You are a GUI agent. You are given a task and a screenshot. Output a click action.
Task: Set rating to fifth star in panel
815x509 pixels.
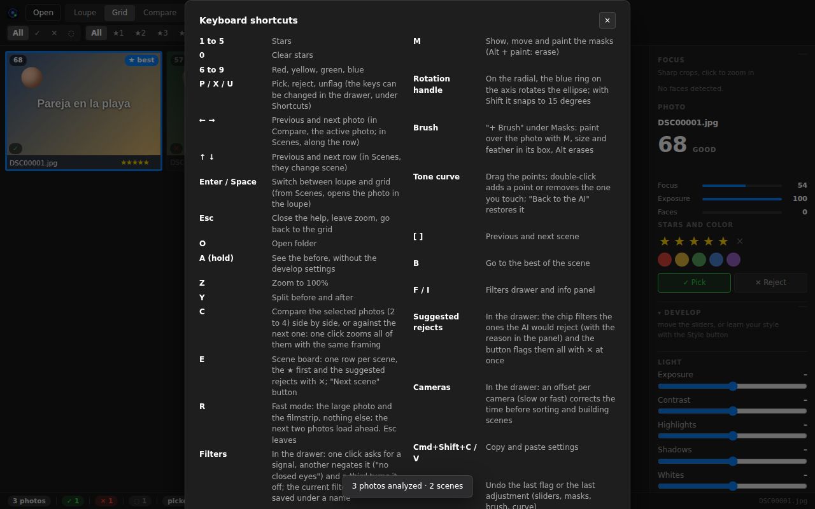[723, 241]
